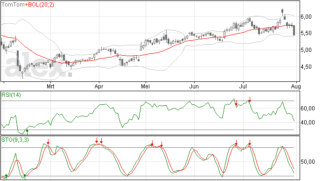The height and width of the screenshot is (181, 322).
Task: Click the 50,00 stochastic axis value
Action: coord(308,162)
